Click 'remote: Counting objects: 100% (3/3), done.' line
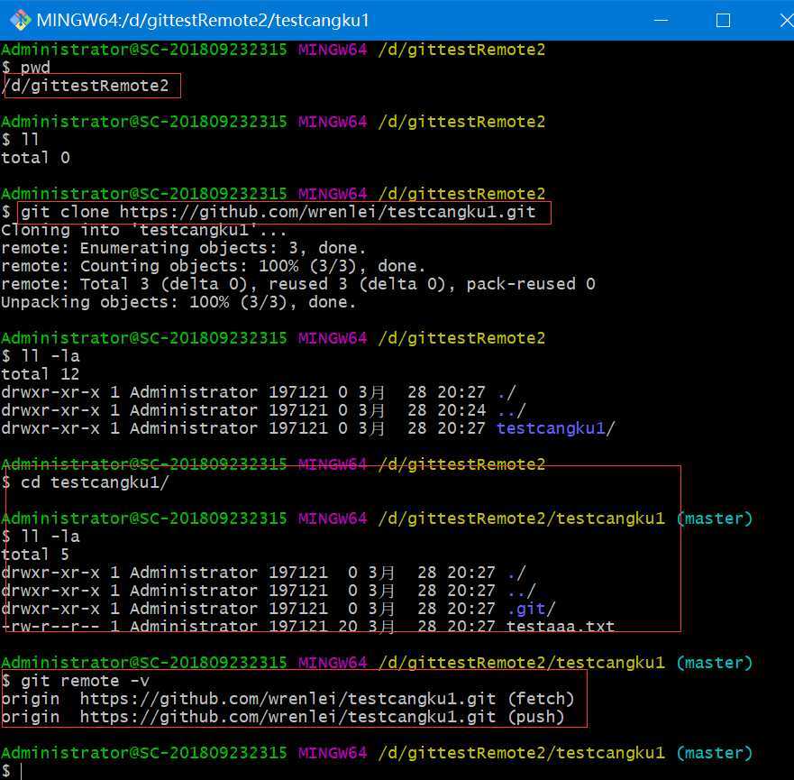 click(x=214, y=266)
